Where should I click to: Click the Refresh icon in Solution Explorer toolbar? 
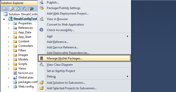17,9
